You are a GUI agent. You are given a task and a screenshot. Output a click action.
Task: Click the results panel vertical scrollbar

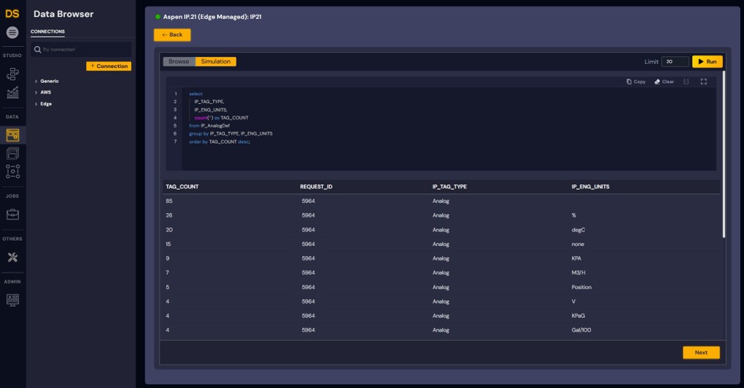(x=723, y=154)
